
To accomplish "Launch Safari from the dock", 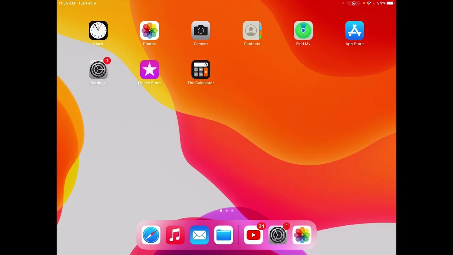I will [x=151, y=235].
